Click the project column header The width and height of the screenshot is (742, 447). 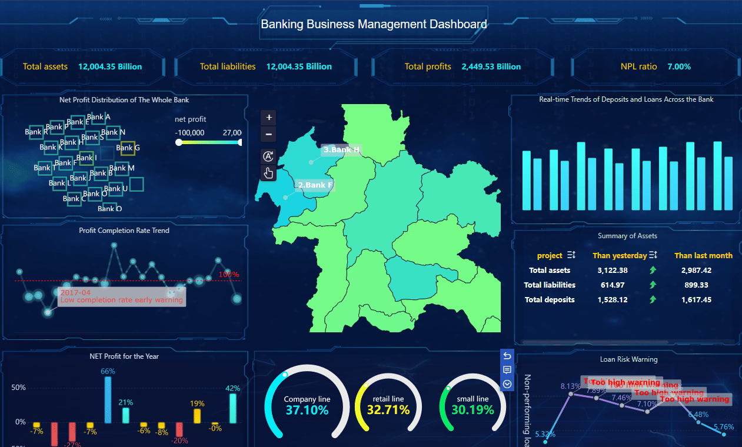550,255
